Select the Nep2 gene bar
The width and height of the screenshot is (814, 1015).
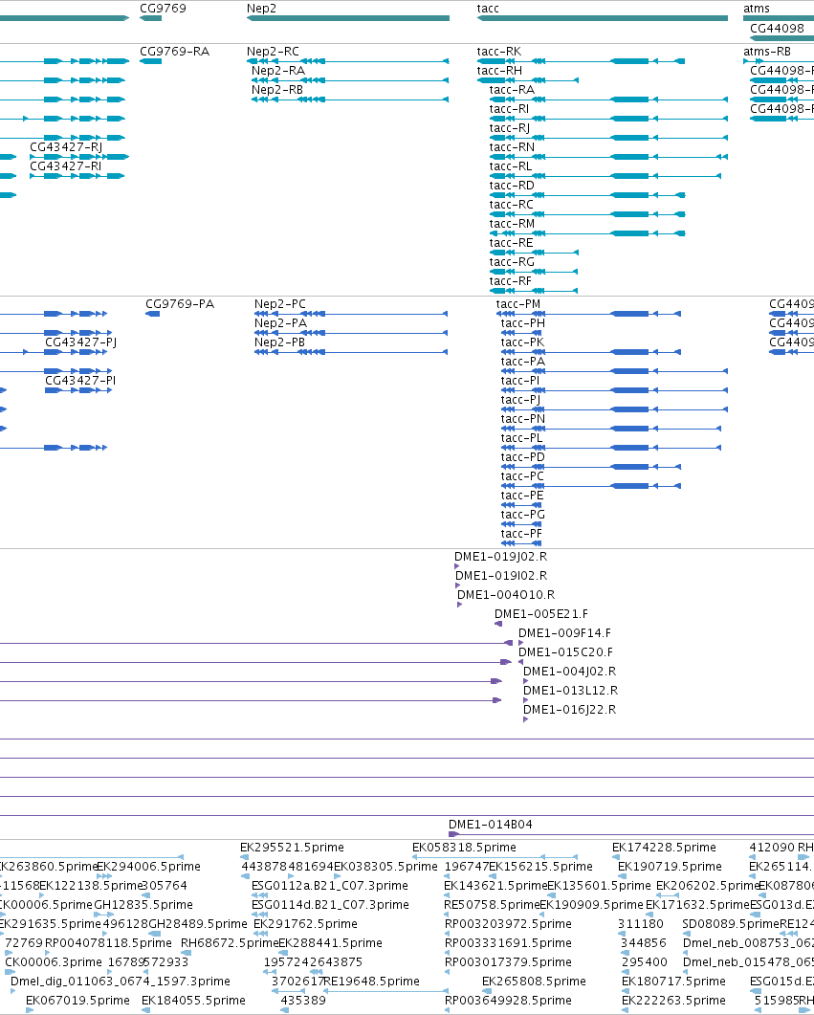coord(348,18)
